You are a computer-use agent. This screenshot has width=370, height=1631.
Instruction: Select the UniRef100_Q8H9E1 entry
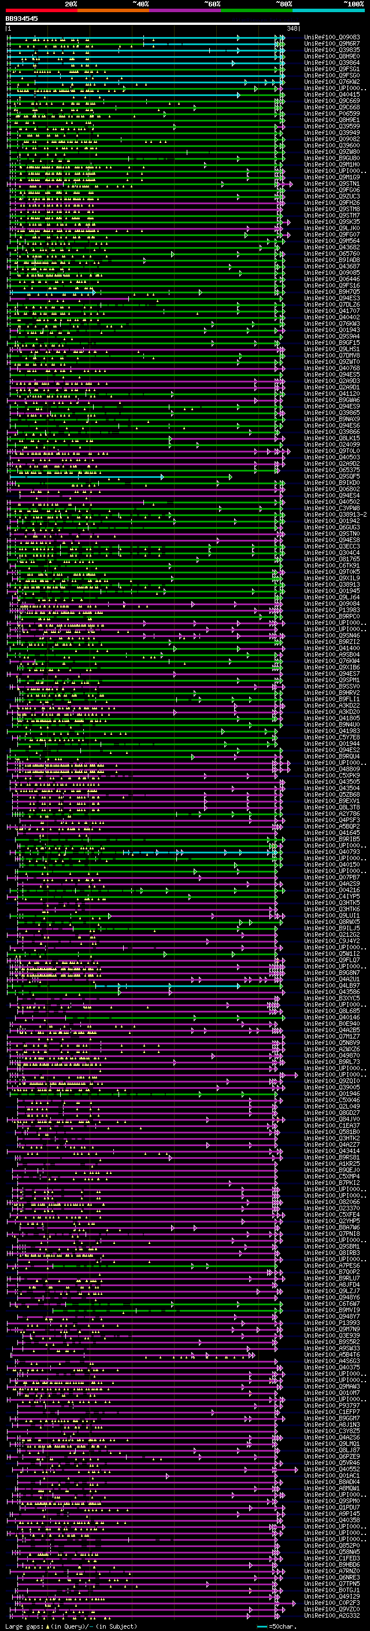click(332, 120)
